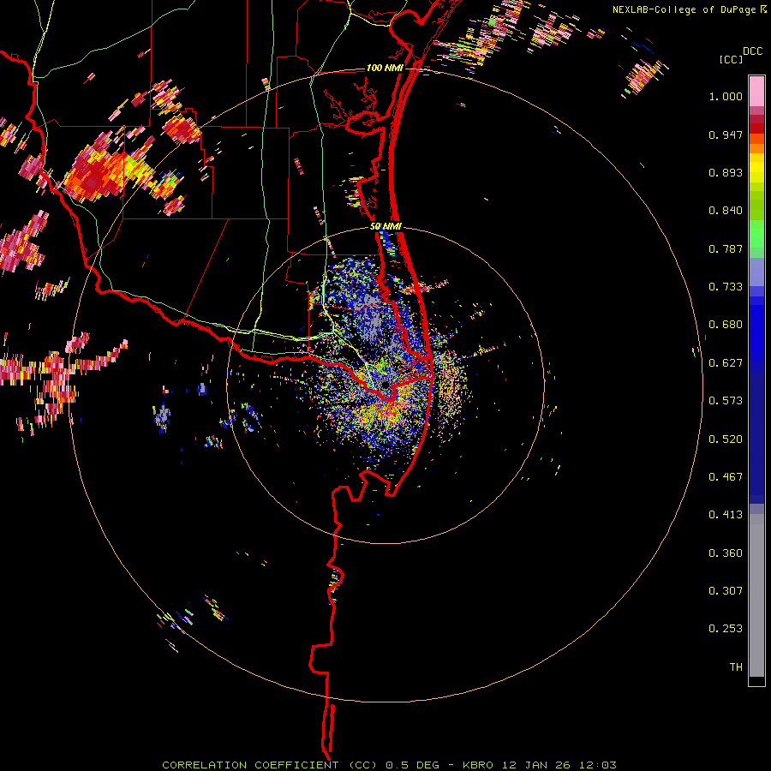The width and height of the screenshot is (771, 771).
Task: Click the 0.573 scale value
Action: point(726,401)
